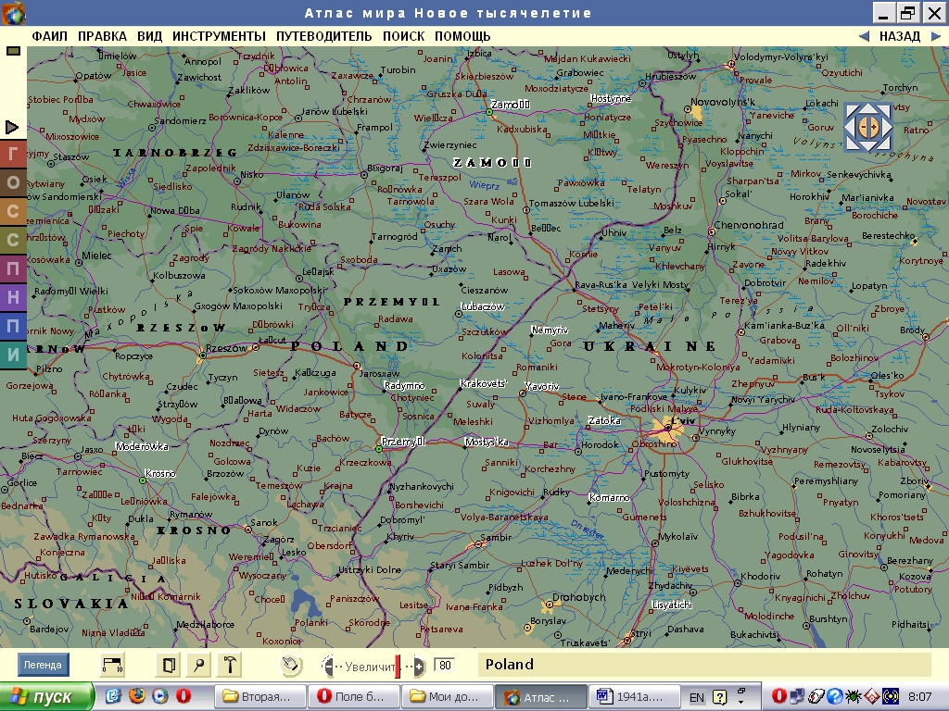The height and width of the screenshot is (711, 949).
Task: Click the zoom-out minus button
Action: [x=329, y=667]
